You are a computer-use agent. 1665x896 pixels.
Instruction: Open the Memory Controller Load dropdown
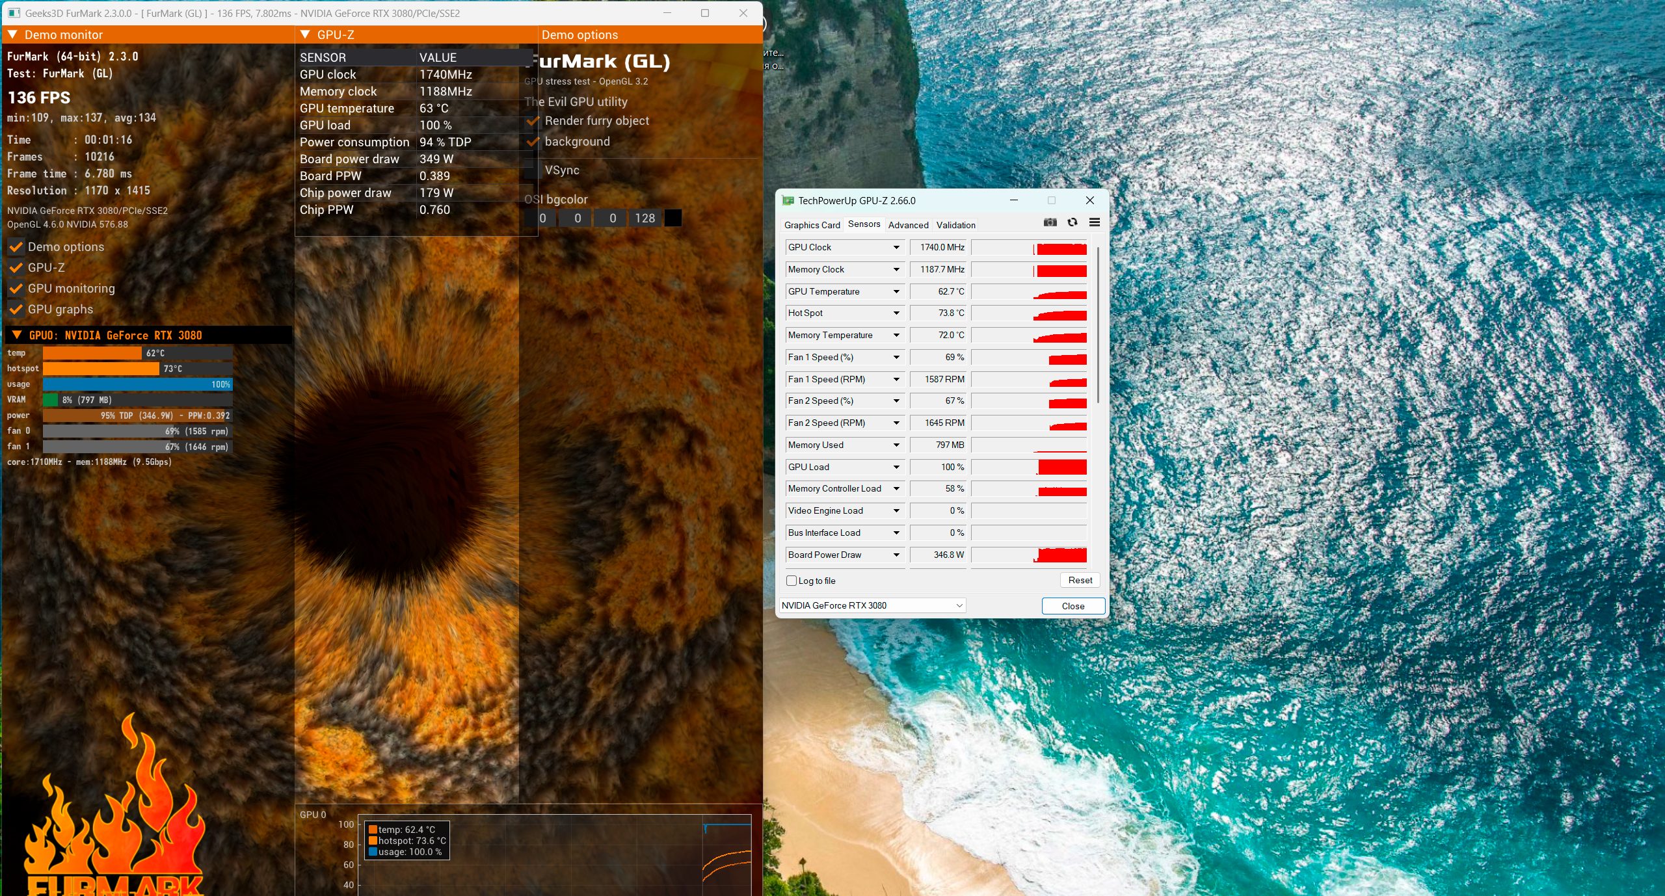[x=896, y=488]
